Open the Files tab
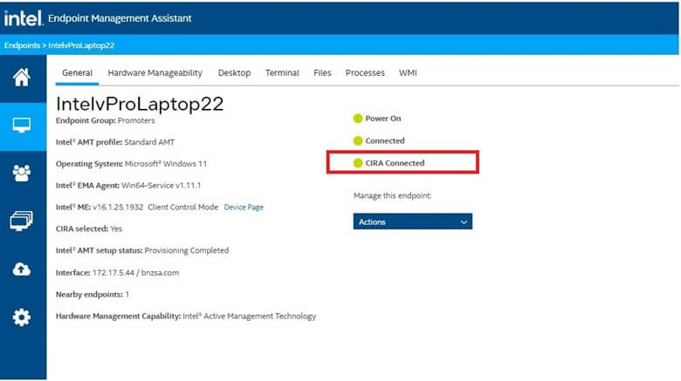 click(x=322, y=73)
